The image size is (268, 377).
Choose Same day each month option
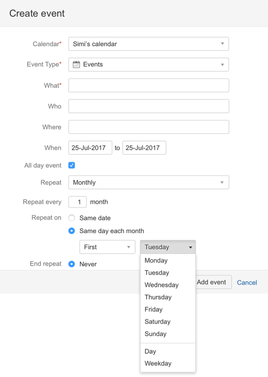tap(71, 231)
